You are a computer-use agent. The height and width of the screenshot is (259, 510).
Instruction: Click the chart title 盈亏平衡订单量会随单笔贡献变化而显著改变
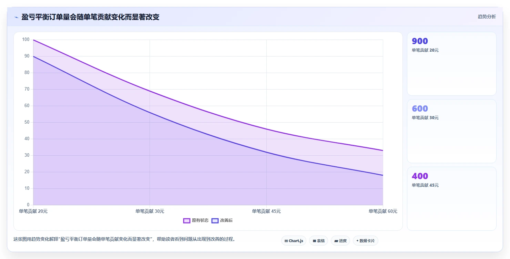coord(90,17)
